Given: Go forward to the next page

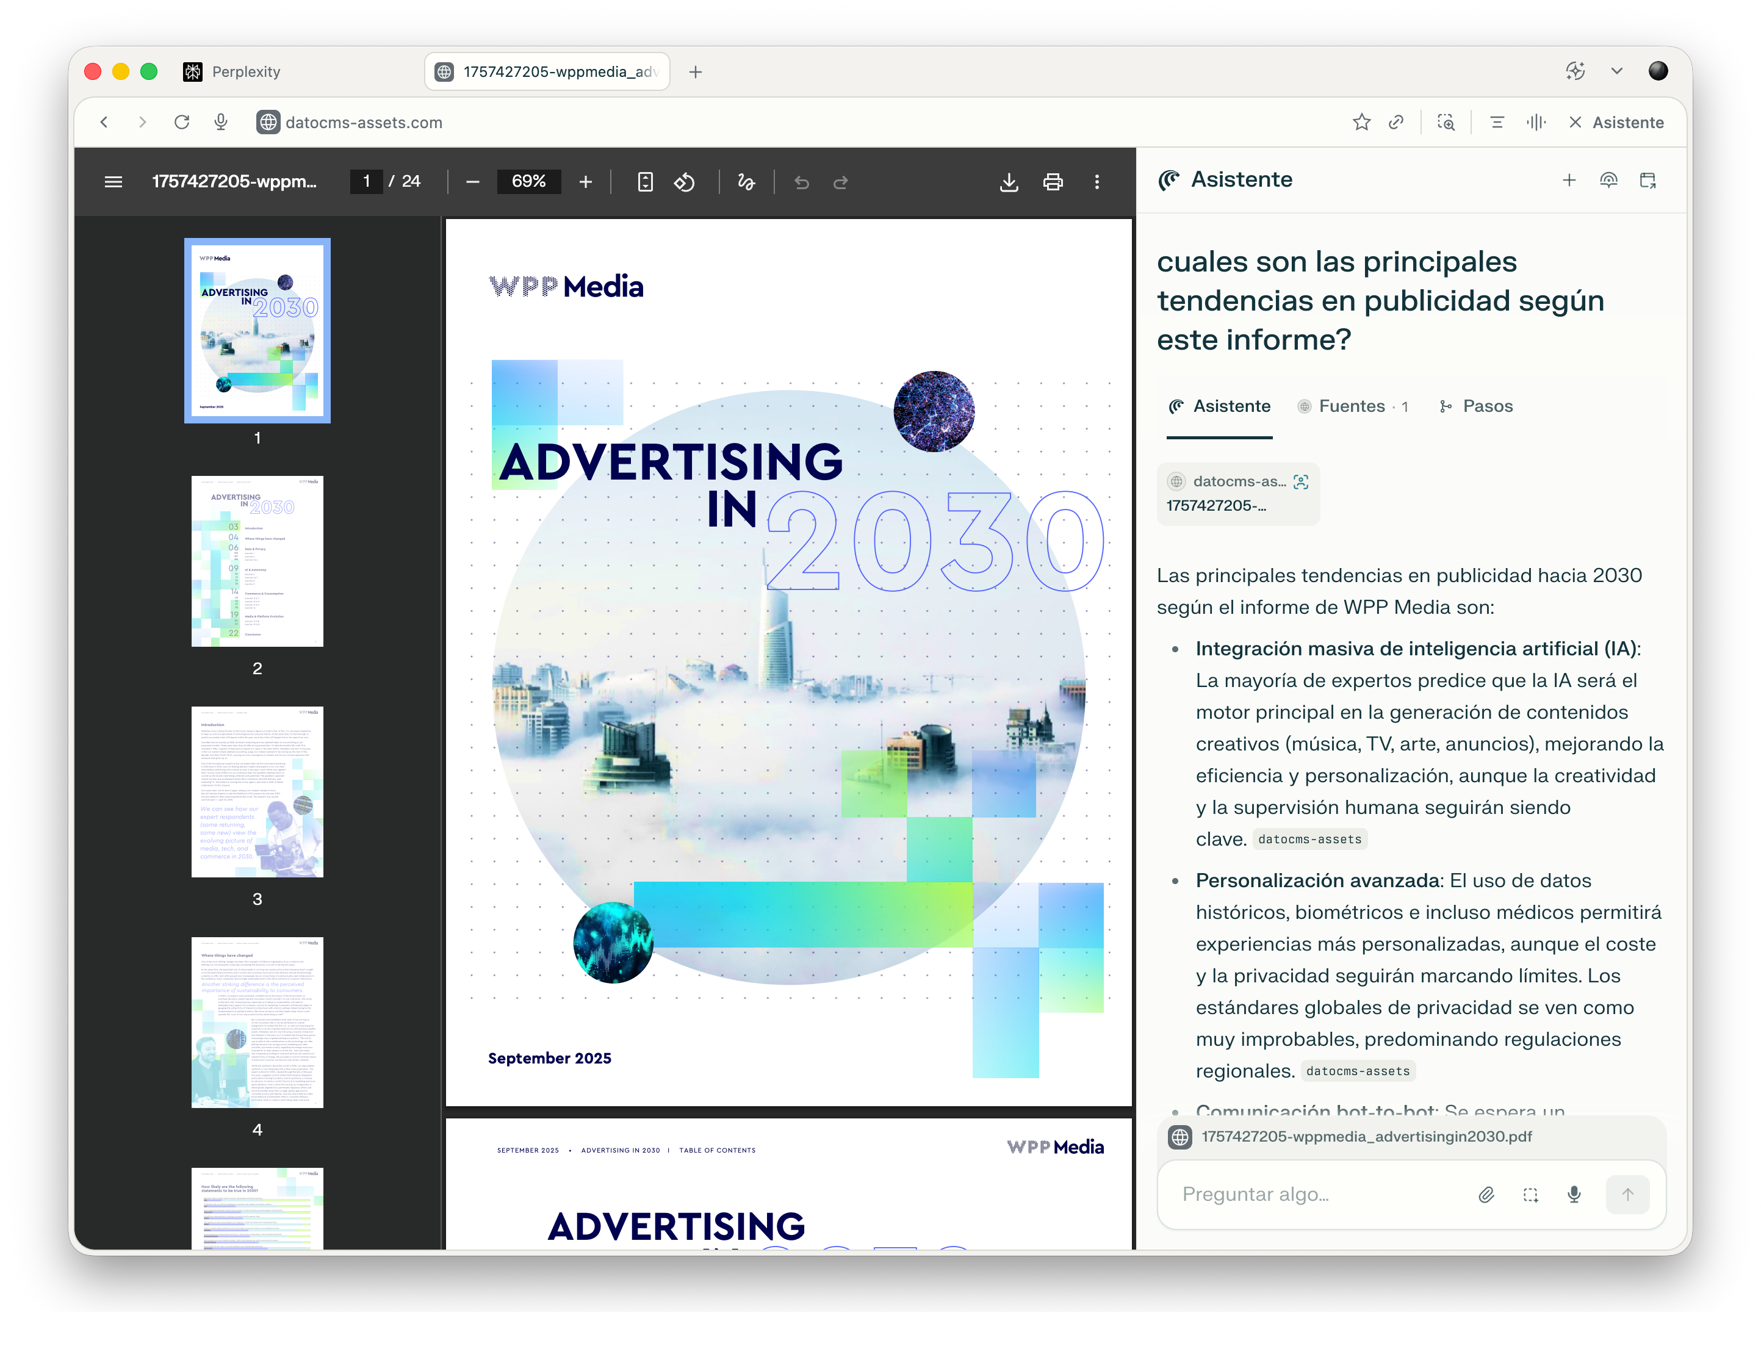Looking at the screenshot, I should pos(143,123).
